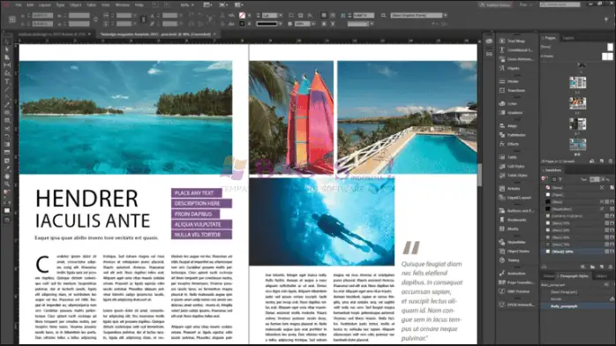
Task: Open the Window menu
Action: click(x=122, y=5)
